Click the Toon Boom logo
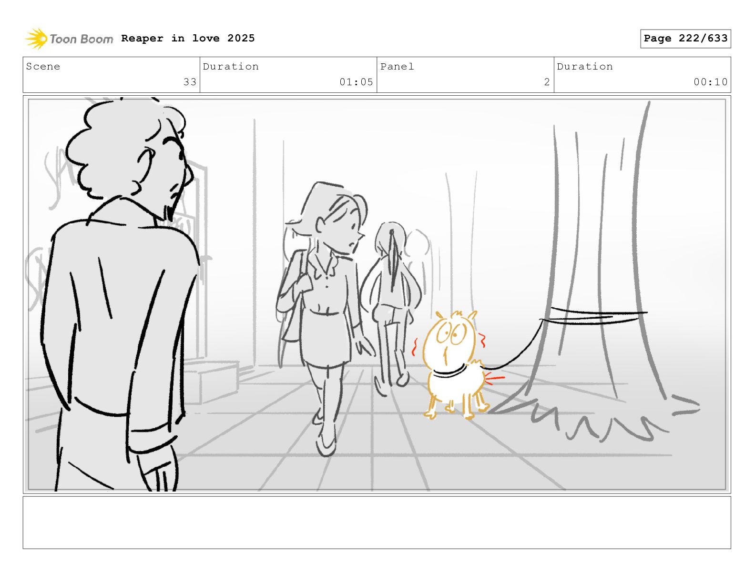The height and width of the screenshot is (583, 755). pyautogui.click(x=69, y=39)
